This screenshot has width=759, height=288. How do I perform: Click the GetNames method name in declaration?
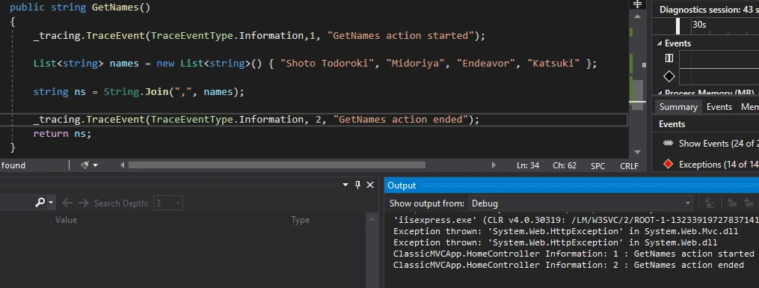[x=114, y=7]
